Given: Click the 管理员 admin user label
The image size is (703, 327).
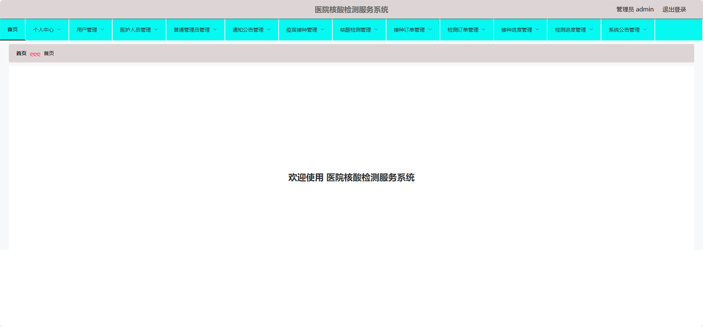Looking at the screenshot, I should pos(635,10).
